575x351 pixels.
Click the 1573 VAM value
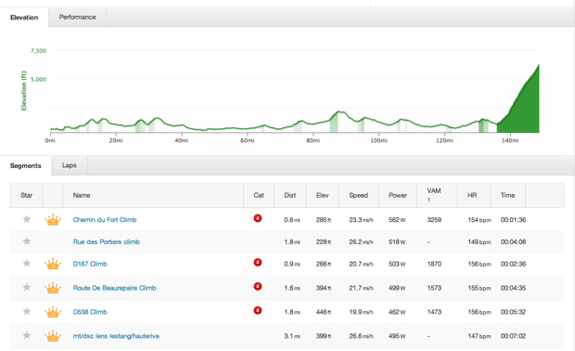tap(434, 288)
